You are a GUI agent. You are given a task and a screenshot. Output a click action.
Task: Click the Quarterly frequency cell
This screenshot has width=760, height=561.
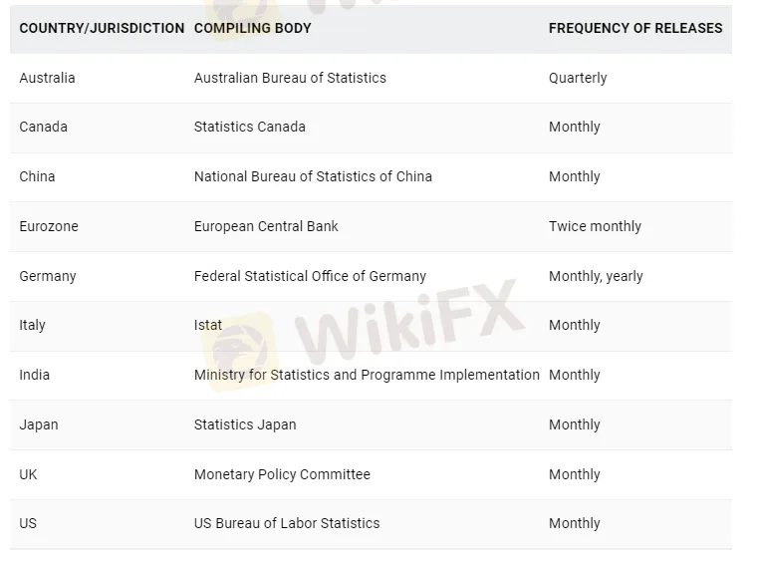(x=577, y=78)
